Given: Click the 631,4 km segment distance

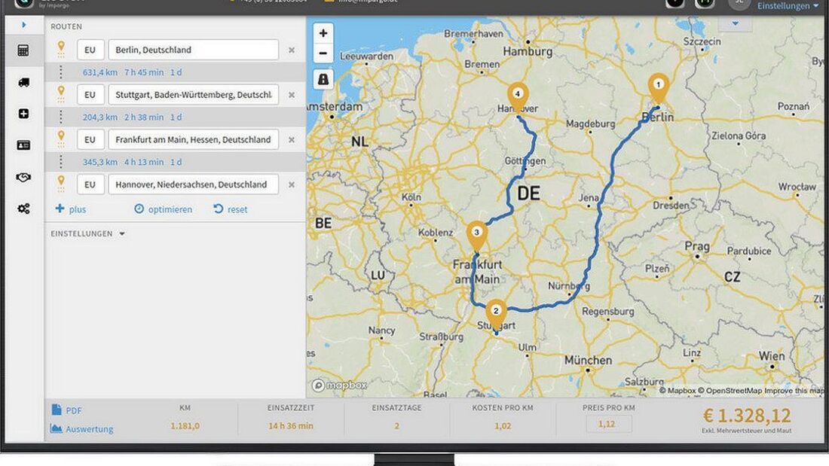Looking at the screenshot, I should click(x=100, y=72).
